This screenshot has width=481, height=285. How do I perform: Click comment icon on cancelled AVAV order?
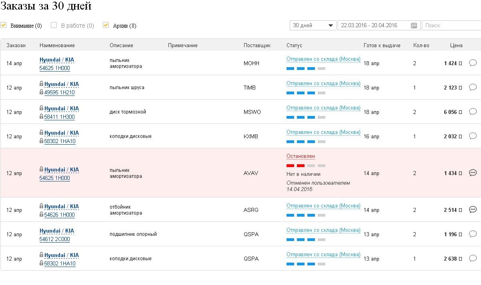point(473,173)
